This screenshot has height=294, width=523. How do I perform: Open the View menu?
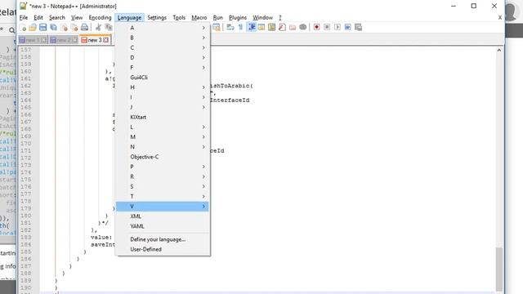tap(77, 18)
